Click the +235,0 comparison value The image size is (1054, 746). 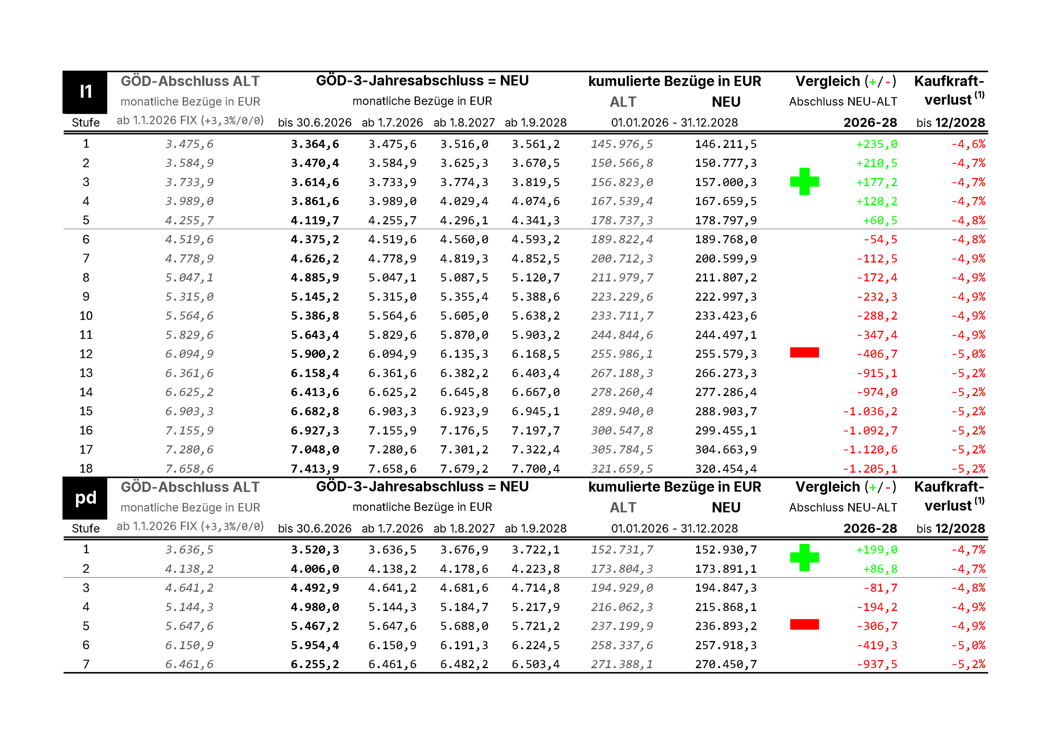(x=877, y=144)
